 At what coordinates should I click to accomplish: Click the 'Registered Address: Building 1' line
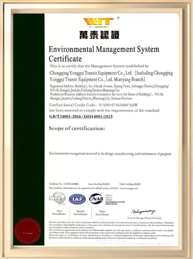click(109, 86)
